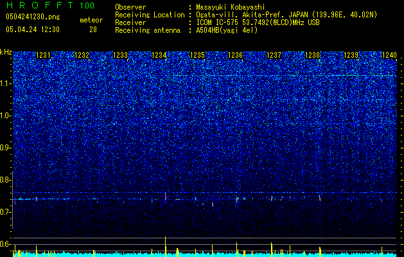This screenshot has height=257, width=404.
Task: Click the 1234 time marker
Action: coord(159,55)
